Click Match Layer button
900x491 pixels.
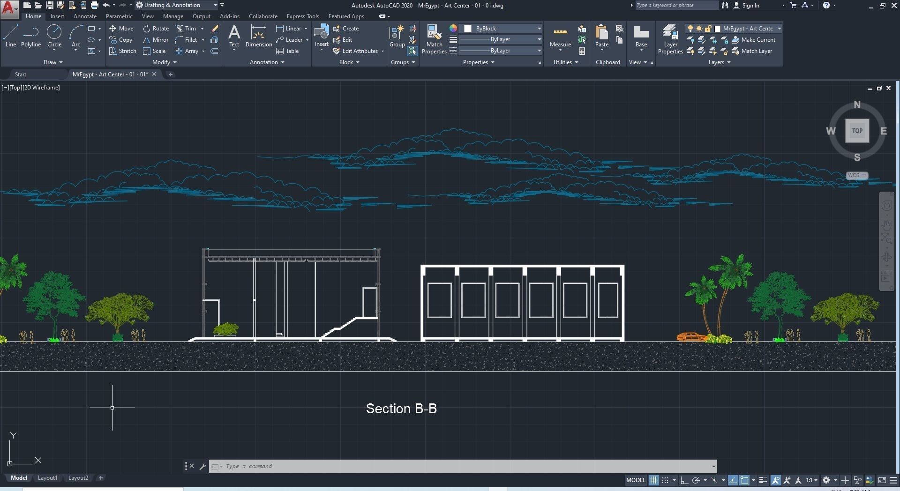752,51
